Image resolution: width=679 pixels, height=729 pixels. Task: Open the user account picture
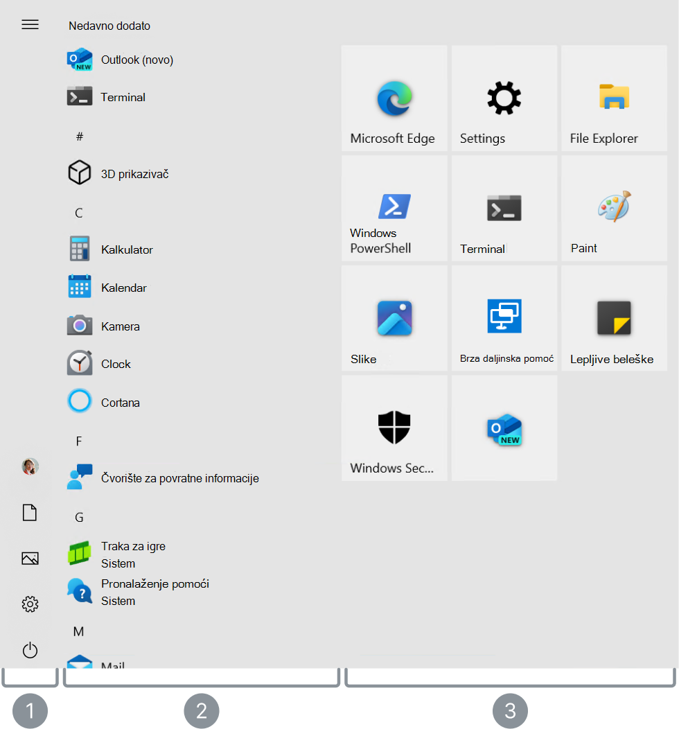(30, 466)
